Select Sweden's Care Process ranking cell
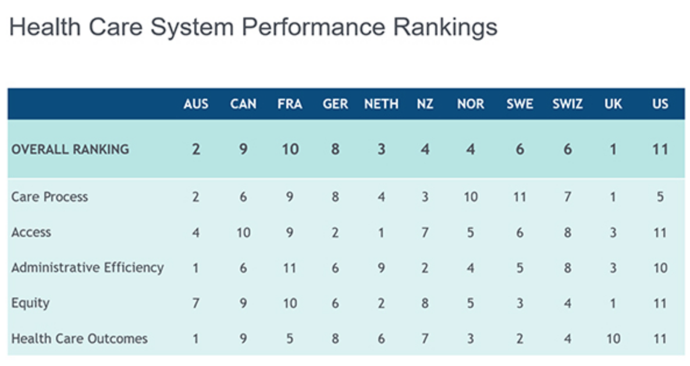This screenshot has height=366, width=690. coord(520,197)
